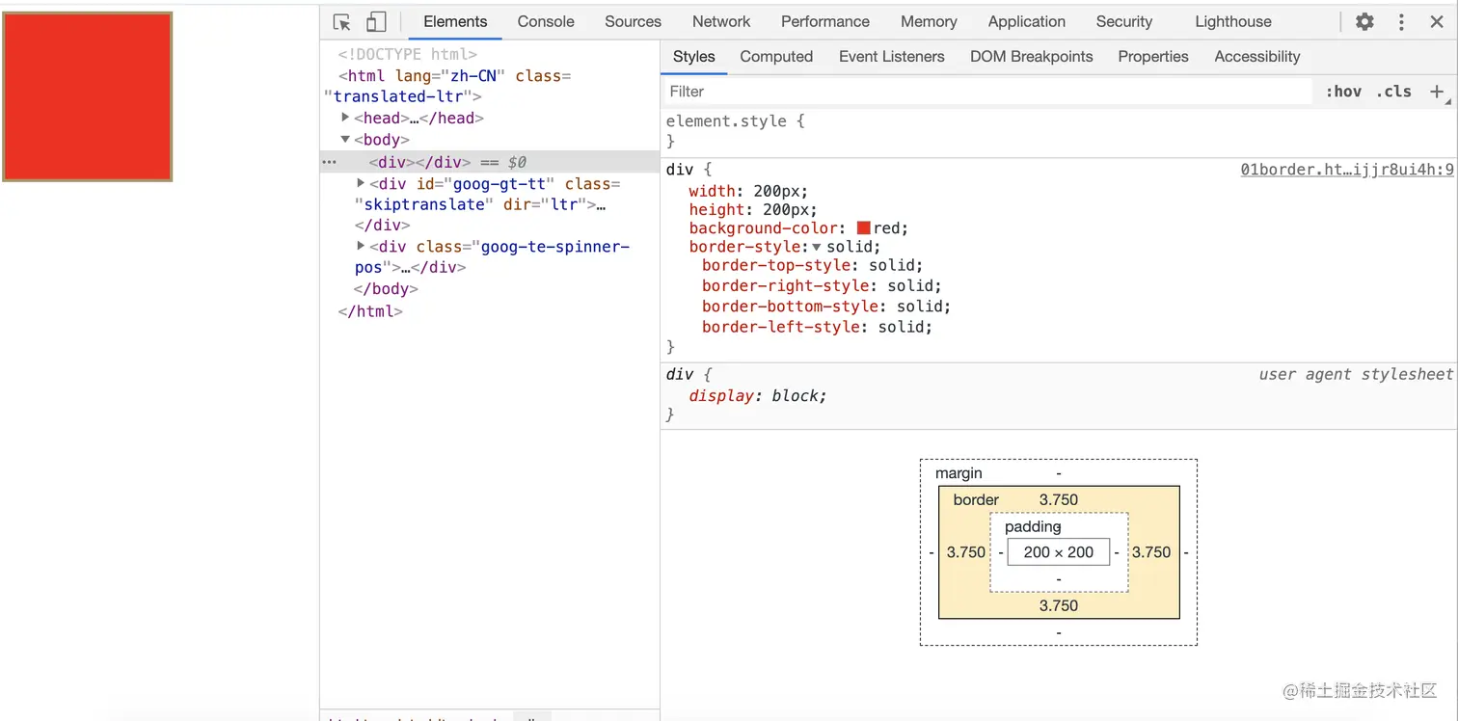The width and height of the screenshot is (1458, 721).
Task: Switch to the Console tab
Action: [x=546, y=21]
